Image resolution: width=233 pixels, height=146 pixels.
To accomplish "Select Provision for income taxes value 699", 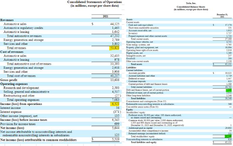I will [x=117, y=124].
